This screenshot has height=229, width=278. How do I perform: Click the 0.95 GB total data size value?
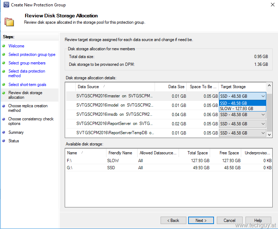click(261, 57)
